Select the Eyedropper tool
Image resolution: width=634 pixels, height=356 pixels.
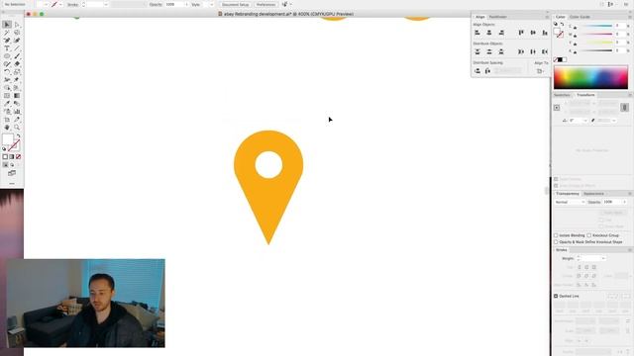click(7, 103)
